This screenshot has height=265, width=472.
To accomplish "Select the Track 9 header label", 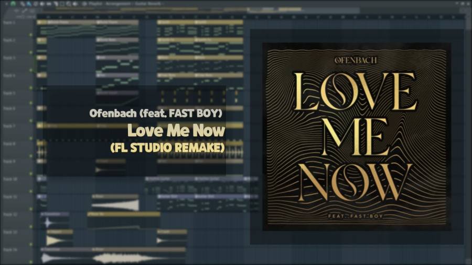I will click(9, 161).
